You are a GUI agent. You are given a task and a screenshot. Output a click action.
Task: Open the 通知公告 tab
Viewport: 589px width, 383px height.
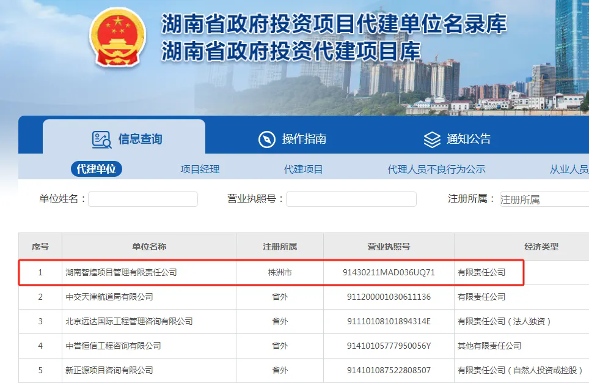pyautogui.click(x=468, y=139)
